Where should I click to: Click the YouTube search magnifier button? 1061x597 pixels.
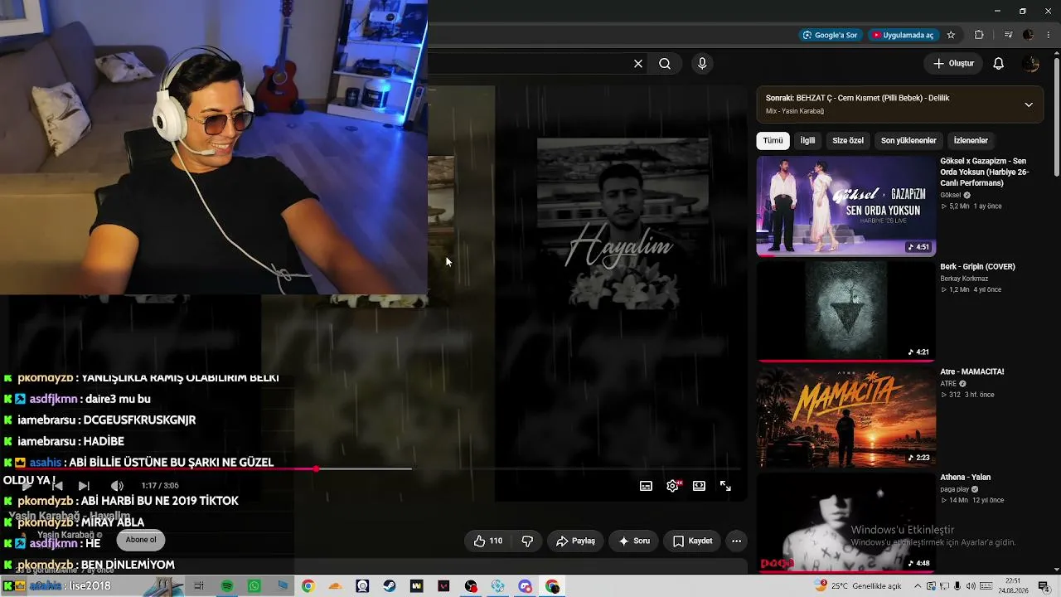(665, 64)
